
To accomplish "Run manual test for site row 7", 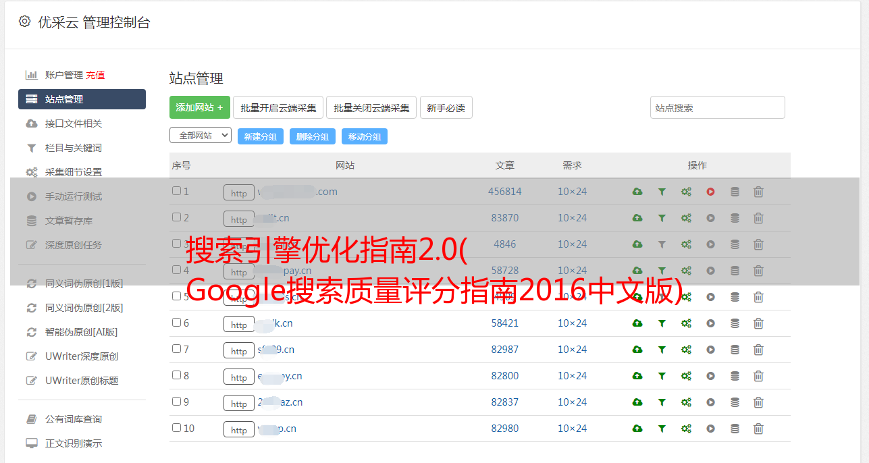I will (710, 350).
